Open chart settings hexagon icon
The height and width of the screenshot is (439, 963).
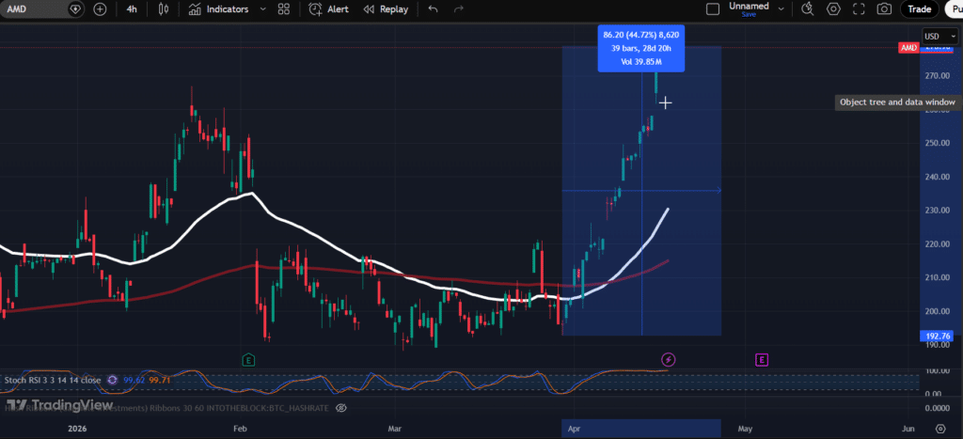(x=833, y=9)
